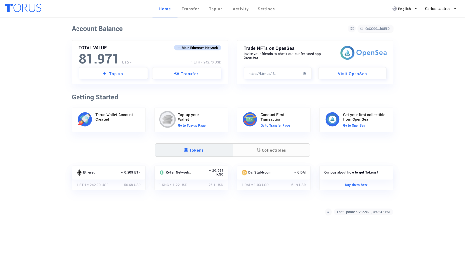Open the English language dropdown

(405, 9)
